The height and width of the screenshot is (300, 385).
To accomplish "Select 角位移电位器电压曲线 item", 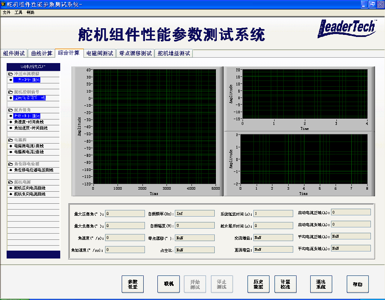I will point(34,170).
